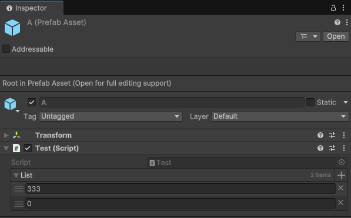
Task: Toggle the Static checkbox
Action: coord(310,102)
